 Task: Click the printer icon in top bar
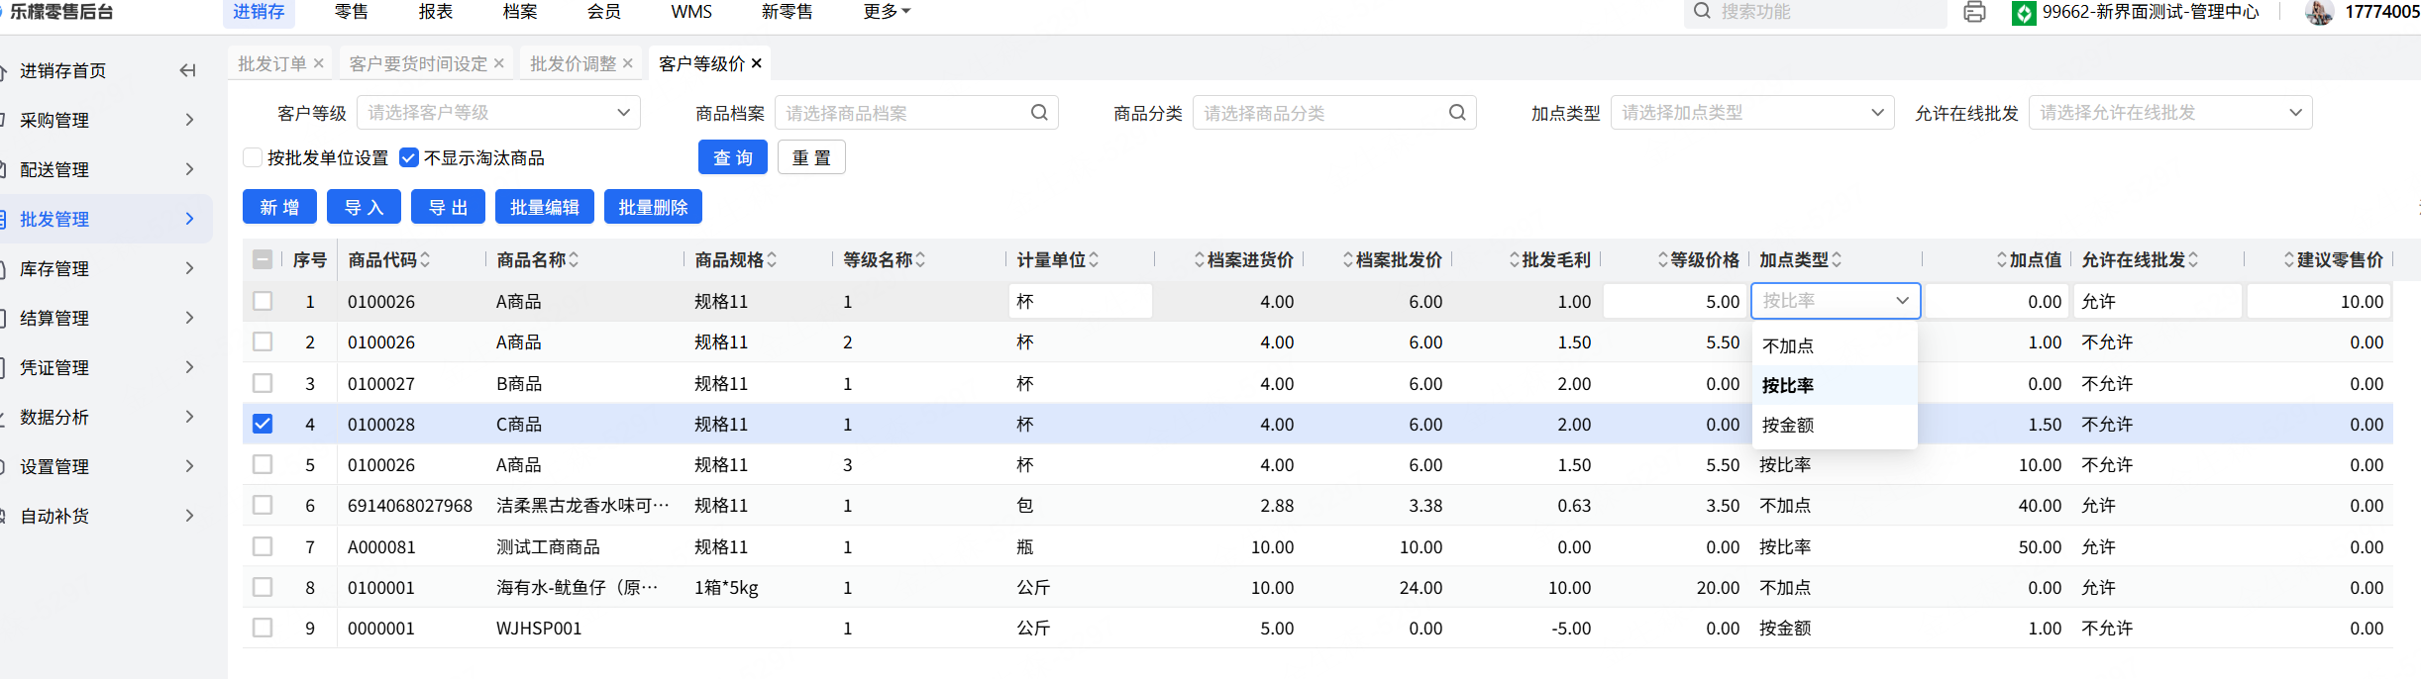coord(1974,12)
